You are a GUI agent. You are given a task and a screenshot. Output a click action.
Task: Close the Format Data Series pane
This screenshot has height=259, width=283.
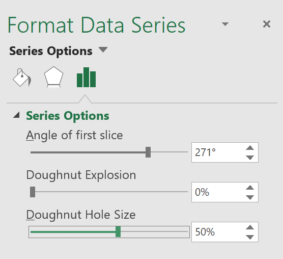267,24
